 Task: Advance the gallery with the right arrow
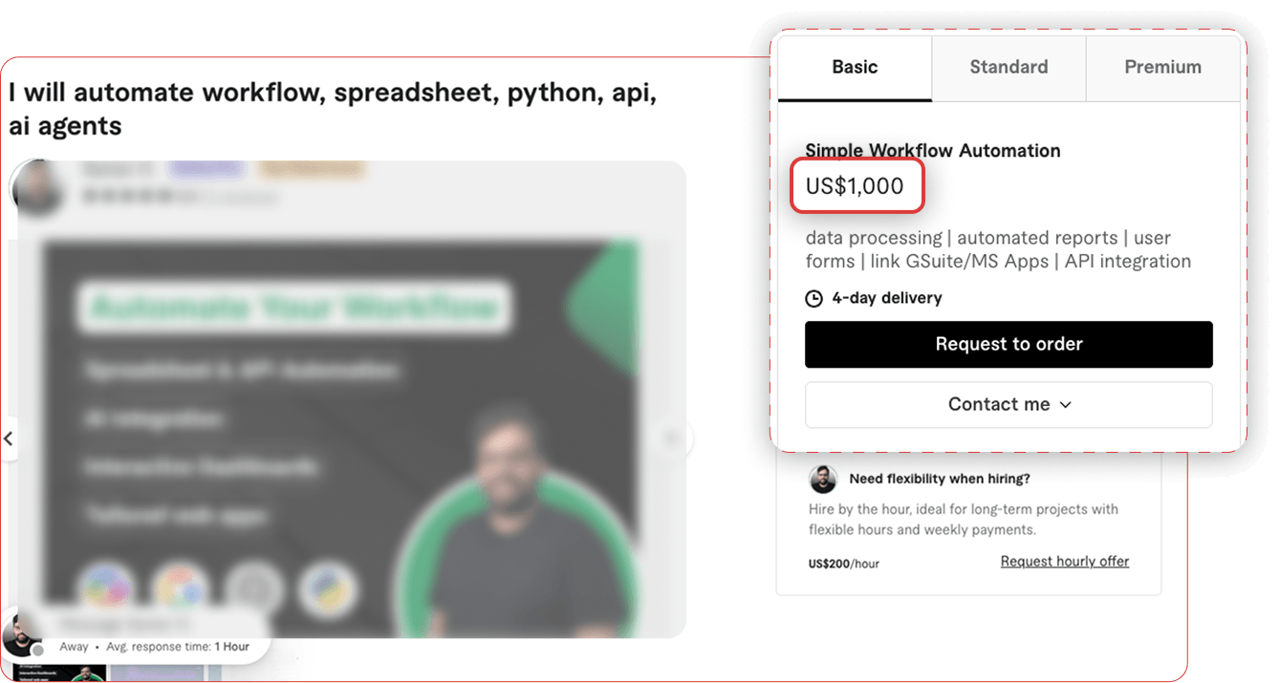click(x=671, y=439)
